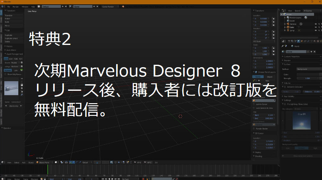Open the editor type menu in outliner

(283, 11)
